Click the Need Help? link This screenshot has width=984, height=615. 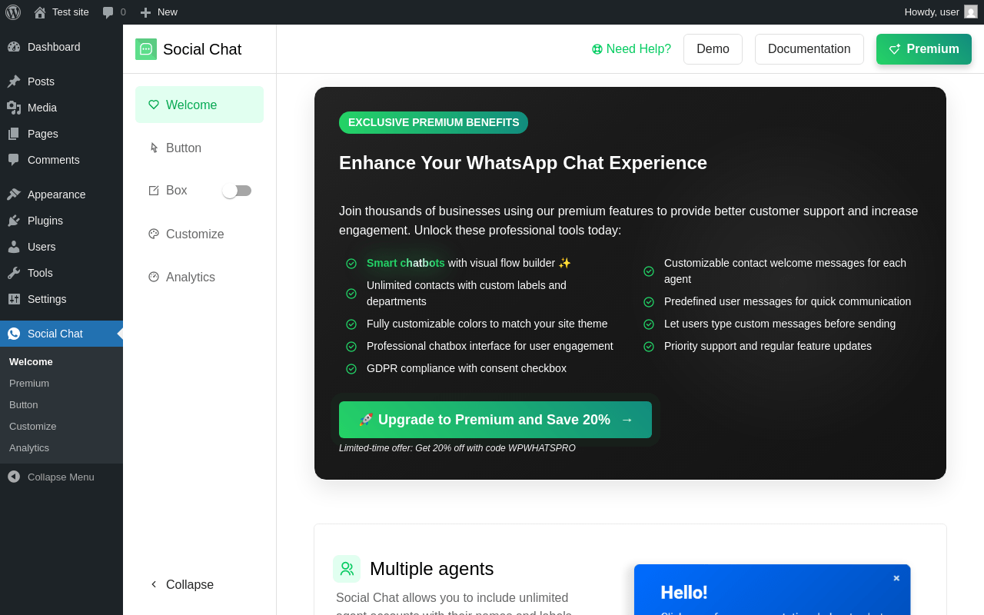click(x=631, y=49)
